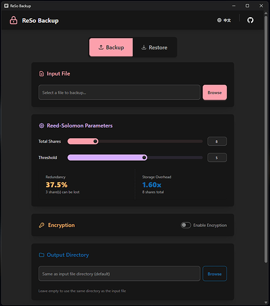
Task: Click the Output Directory folder icon
Action: [x=42, y=255]
